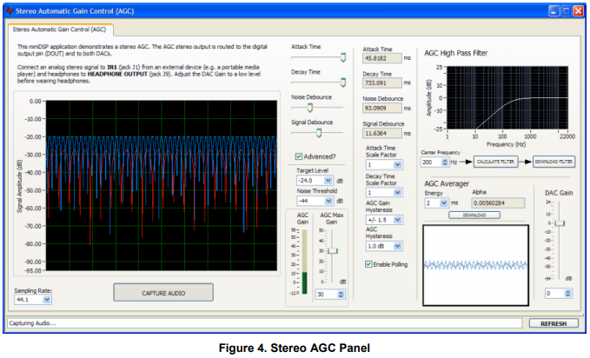Select the Stereo Automatic Gain Control (AGC) tab
Screen dimensions: 590x358
pyautogui.click(x=60, y=30)
